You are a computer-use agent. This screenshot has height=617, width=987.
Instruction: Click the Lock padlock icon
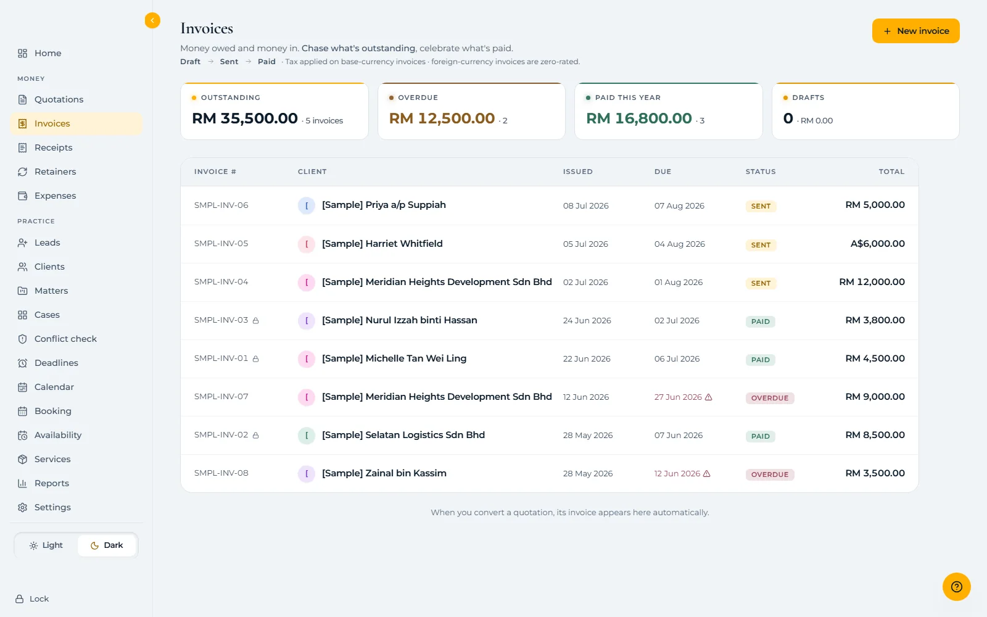[x=20, y=598]
